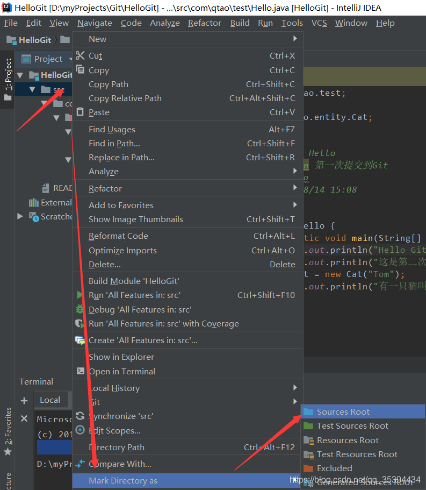This screenshot has width=426, height=490.
Task: Click the plus icon to add terminal session
Action: pyautogui.click(x=24, y=400)
